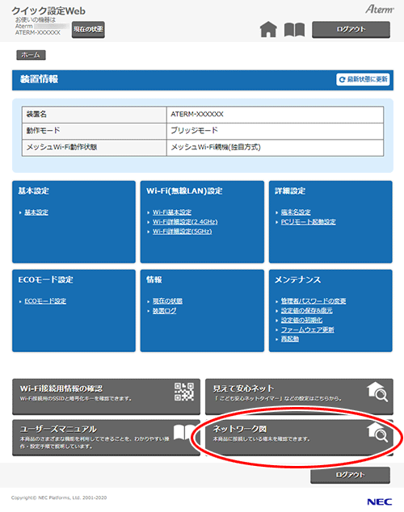Click the メンテナンス panel heading
This screenshot has width=404, height=512.
[297, 280]
